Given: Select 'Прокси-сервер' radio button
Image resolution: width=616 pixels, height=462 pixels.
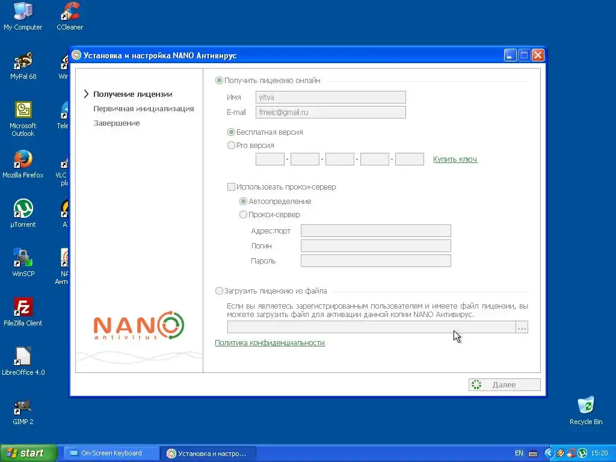Looking at the screenshot, I should coord(243,215).
